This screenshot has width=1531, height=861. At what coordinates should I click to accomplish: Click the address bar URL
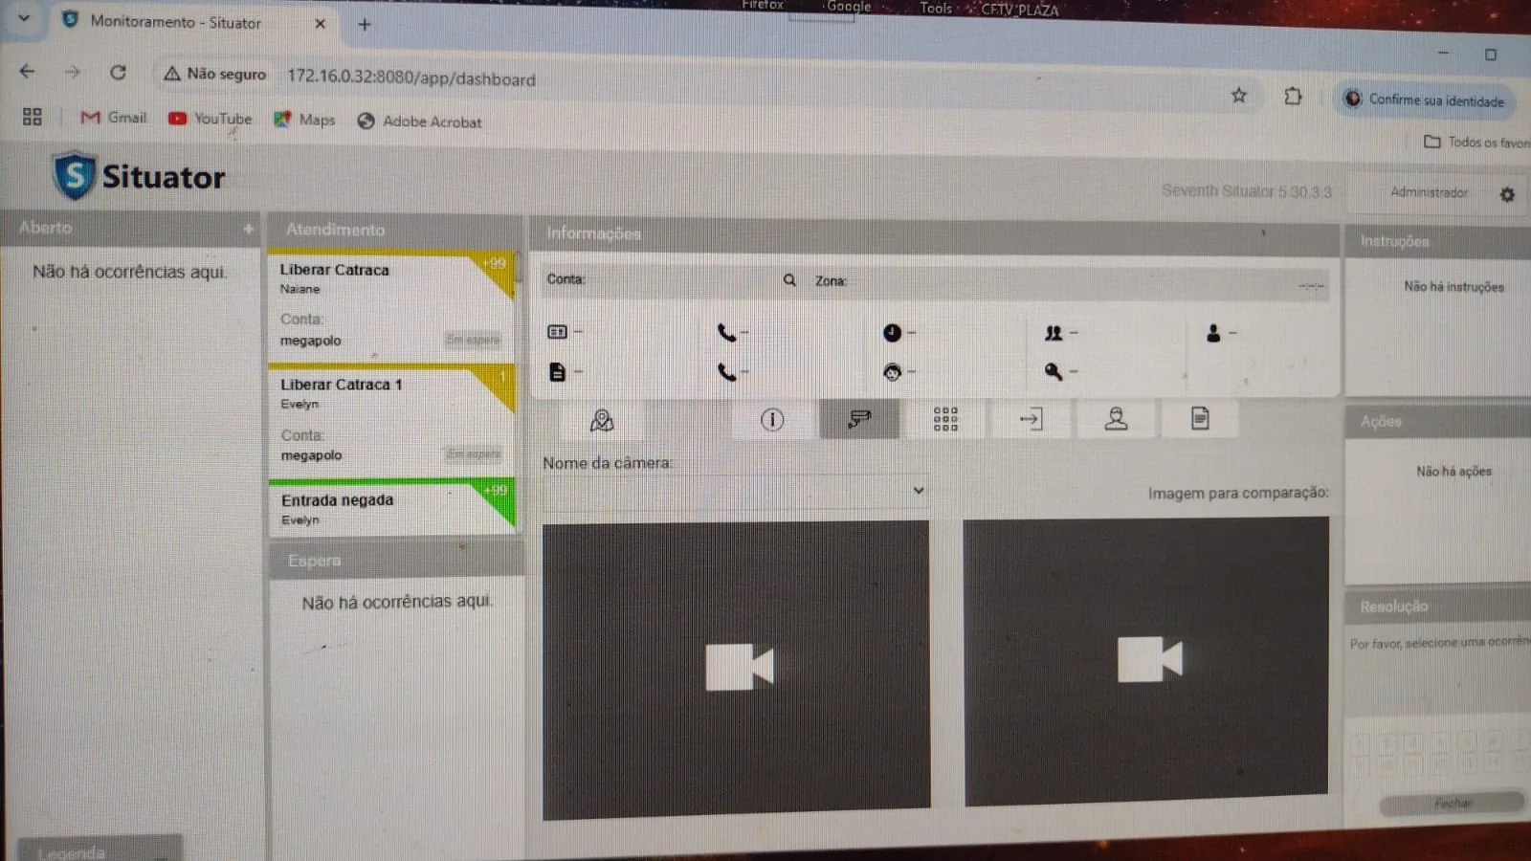click(411, 78)
